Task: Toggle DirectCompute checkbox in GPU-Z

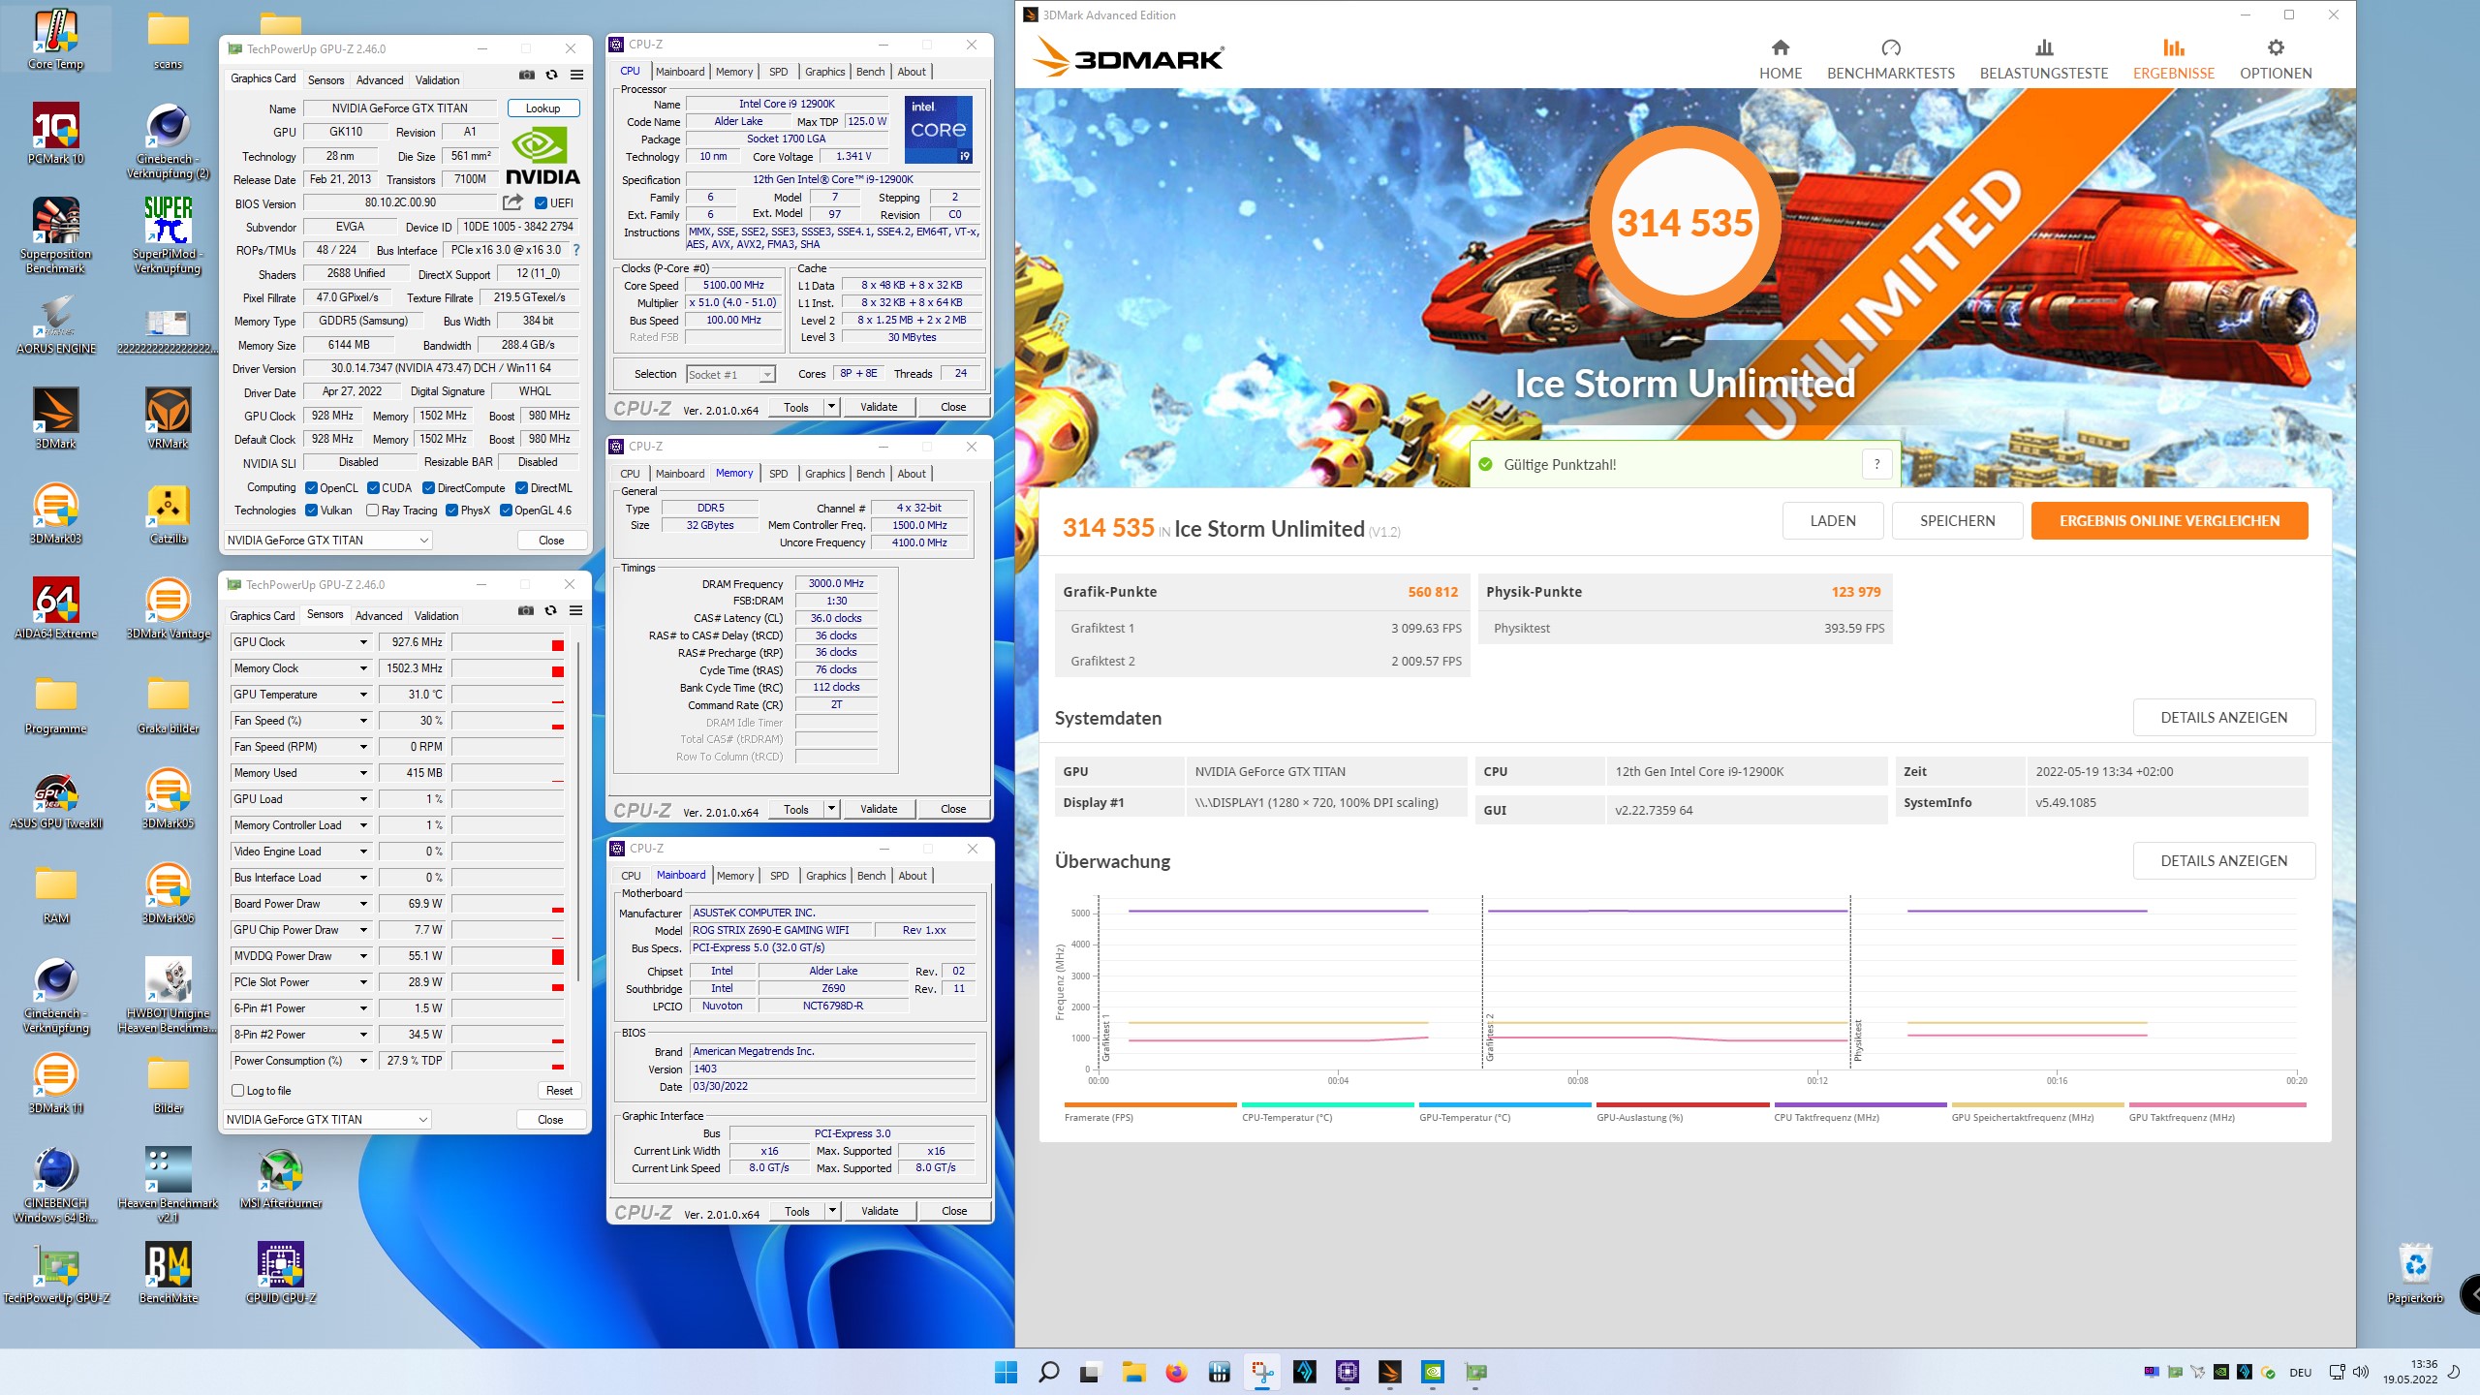Action: click(428, 488)
